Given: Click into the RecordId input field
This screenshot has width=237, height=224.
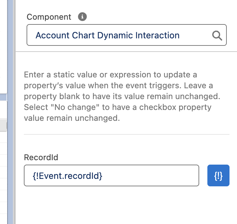Looking at the screenshot, I should pyautogui.click(x=111, y=175).
